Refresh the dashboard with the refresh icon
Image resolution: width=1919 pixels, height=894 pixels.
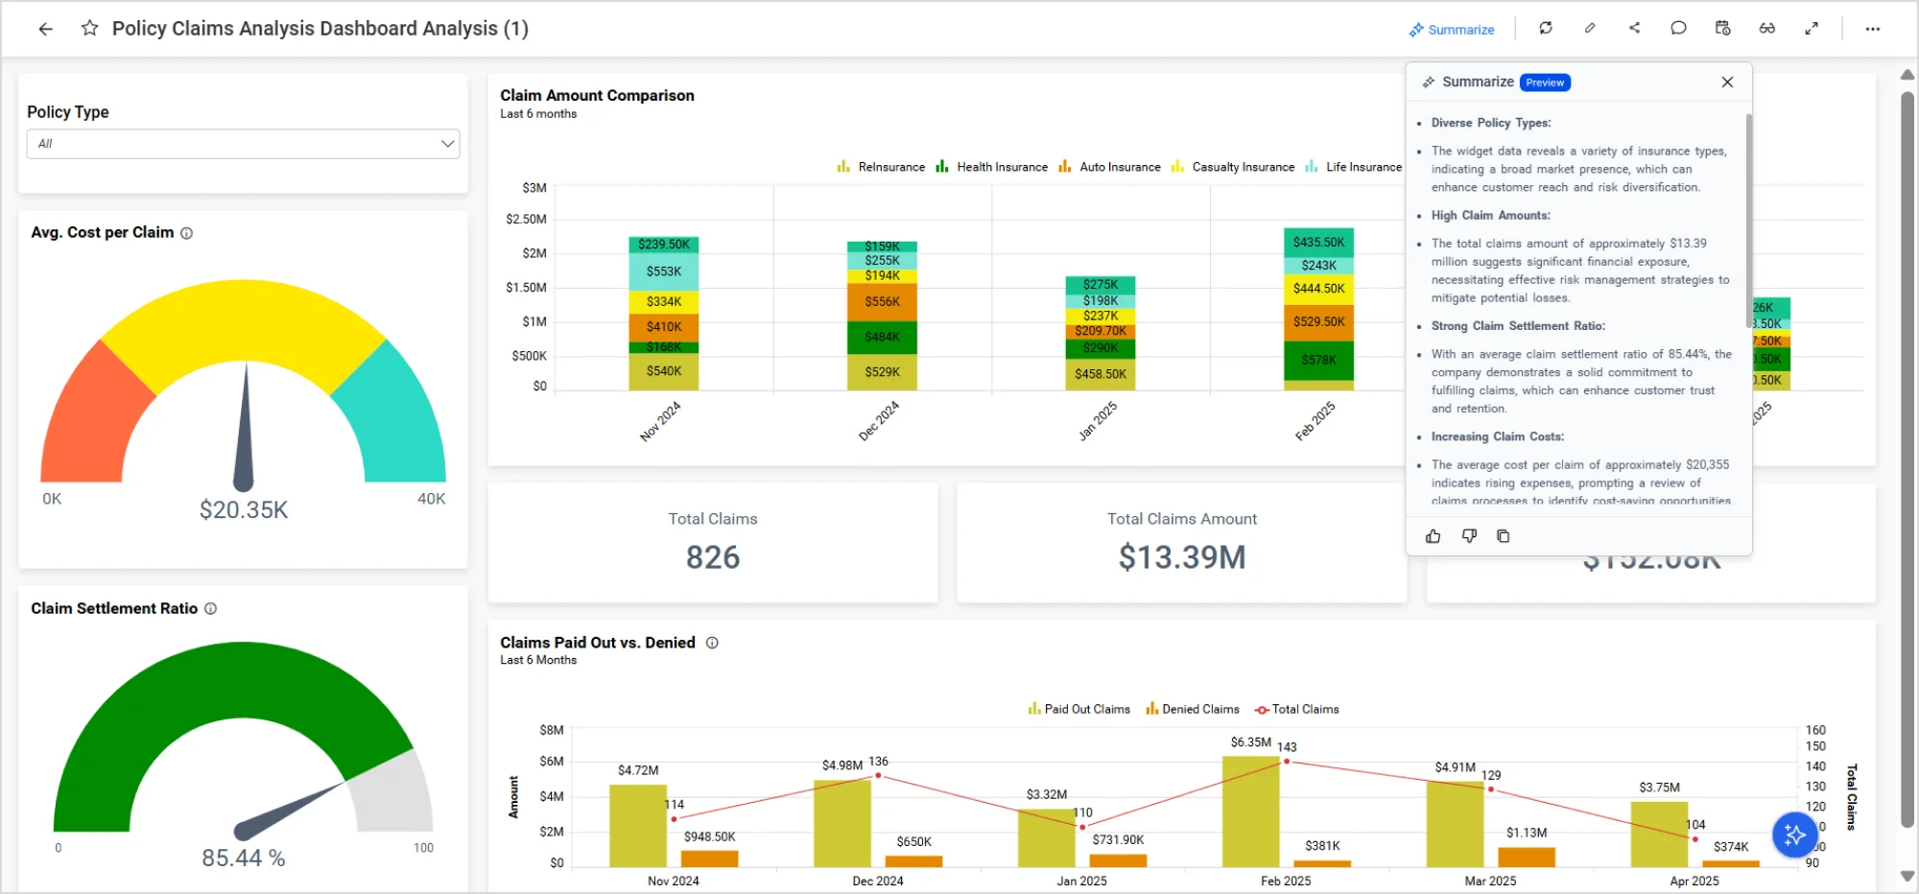pyautogui.click(x=1546, y=28)
